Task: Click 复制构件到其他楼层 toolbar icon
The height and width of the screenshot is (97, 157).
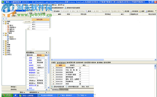Action: tap(65, 8)
